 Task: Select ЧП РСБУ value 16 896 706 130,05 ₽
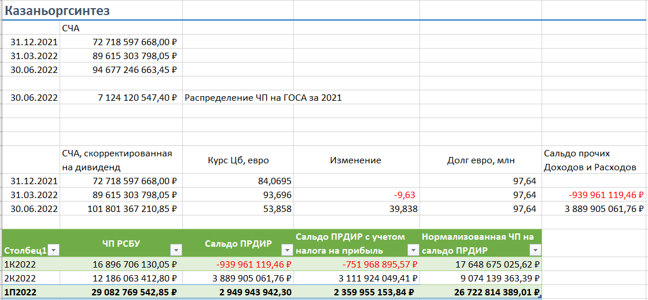pyautogui.click(x=121, y=264)
